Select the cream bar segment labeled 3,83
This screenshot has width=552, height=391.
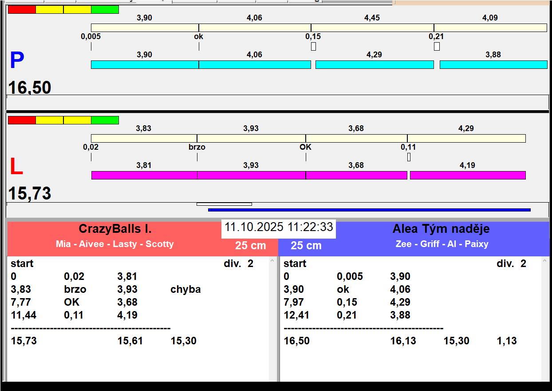coord(144,138)
